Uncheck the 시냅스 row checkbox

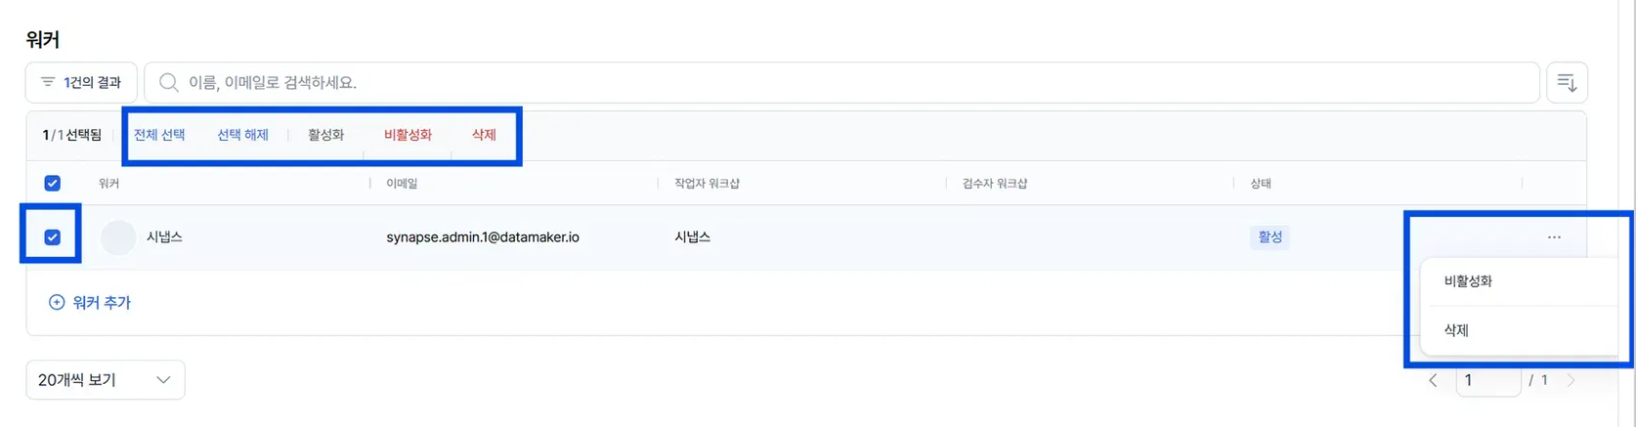(53, 237)
